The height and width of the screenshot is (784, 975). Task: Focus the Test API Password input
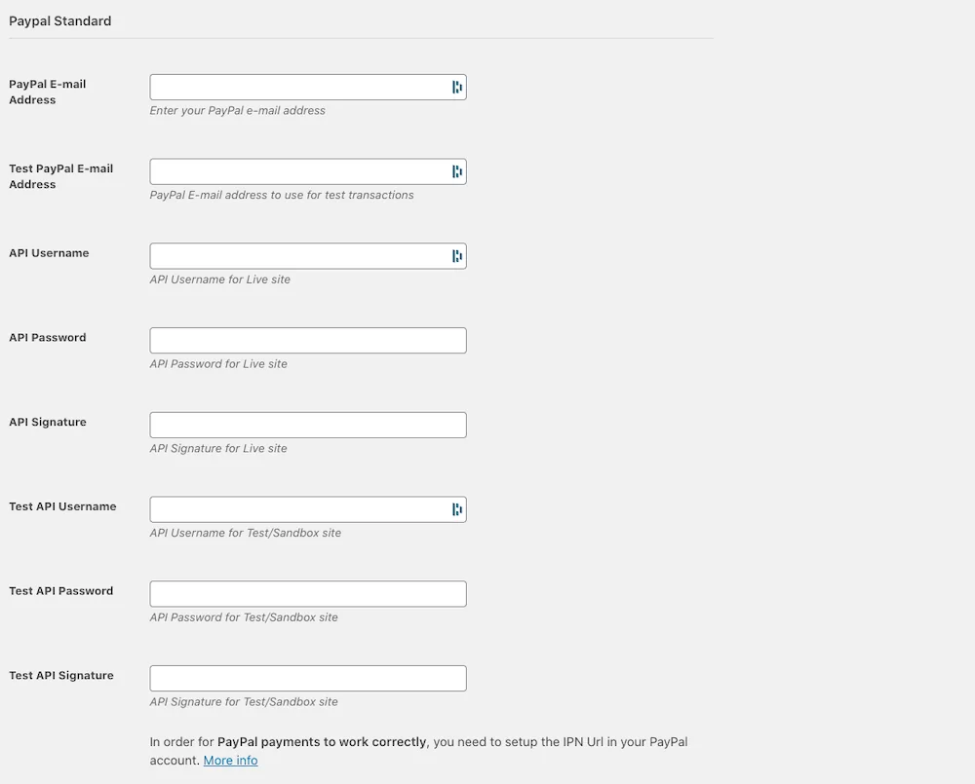click(x=308, y=594)
